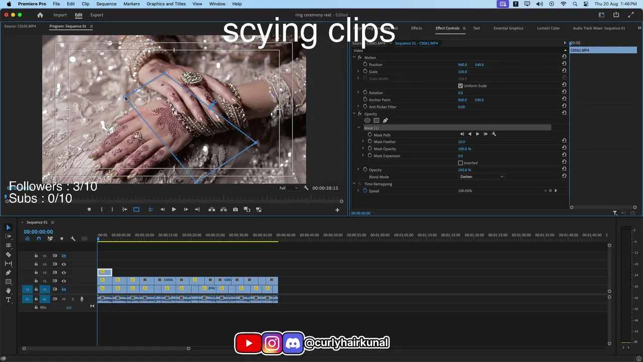Switch to the Essential Graphics tab
Viewport: 643px width, 362px height.
tap(508, 28)
